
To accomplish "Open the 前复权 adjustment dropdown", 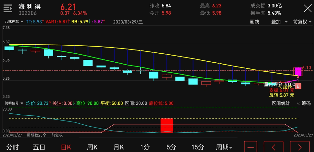I will point(302,22).
